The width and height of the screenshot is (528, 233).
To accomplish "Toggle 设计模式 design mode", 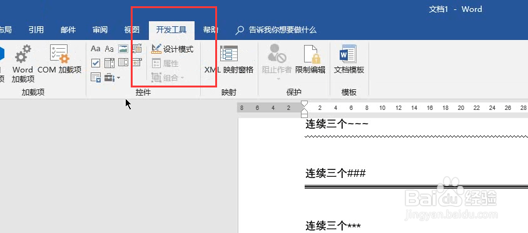I will [173, 49].
